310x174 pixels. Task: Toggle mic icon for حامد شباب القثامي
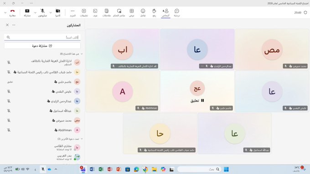pos(9,72)
